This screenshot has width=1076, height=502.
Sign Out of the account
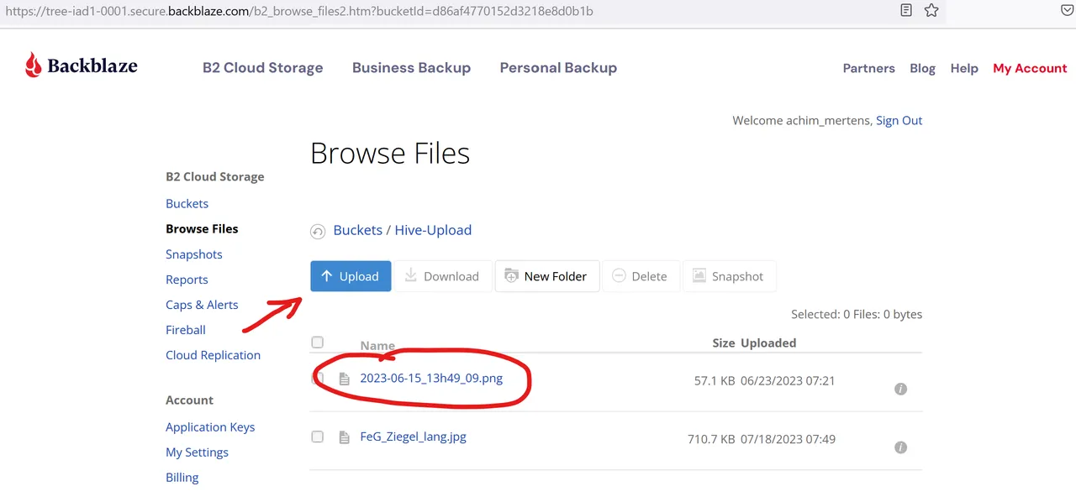coord(899,121)
